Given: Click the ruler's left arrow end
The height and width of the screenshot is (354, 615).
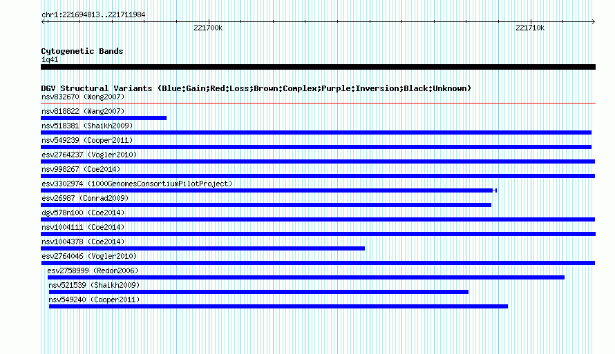Looking at the screenshot, I should tap(44, 21).
